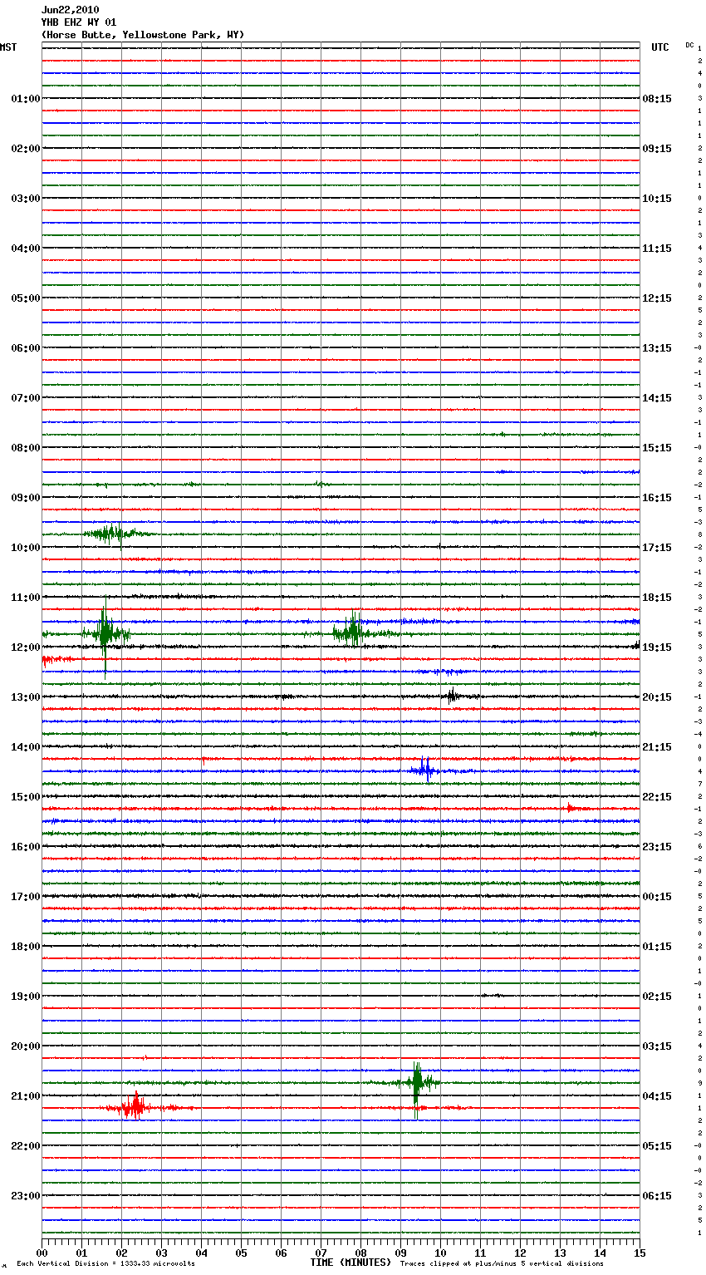Click the 15:15 UTC time label
Viewport: 706px width, 1275px height.
[657, 448]
